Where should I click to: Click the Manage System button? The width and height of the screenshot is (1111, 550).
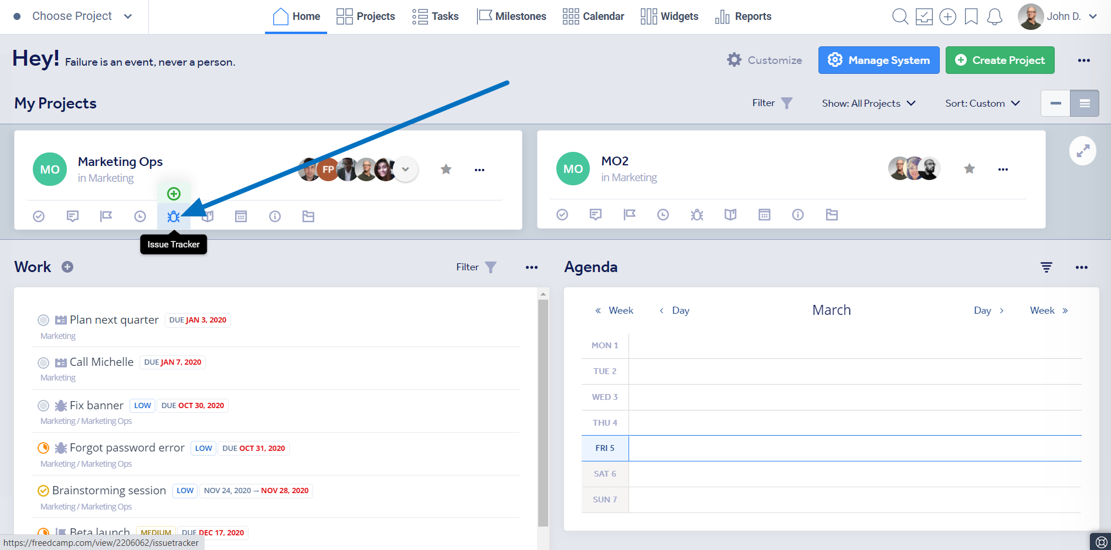point(878,60)
